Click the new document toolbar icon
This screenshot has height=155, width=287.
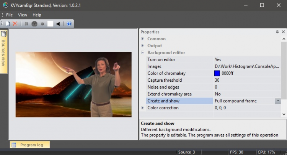tap(8, 24)
